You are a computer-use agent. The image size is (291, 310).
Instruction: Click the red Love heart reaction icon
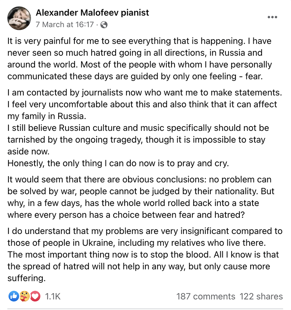35,296
